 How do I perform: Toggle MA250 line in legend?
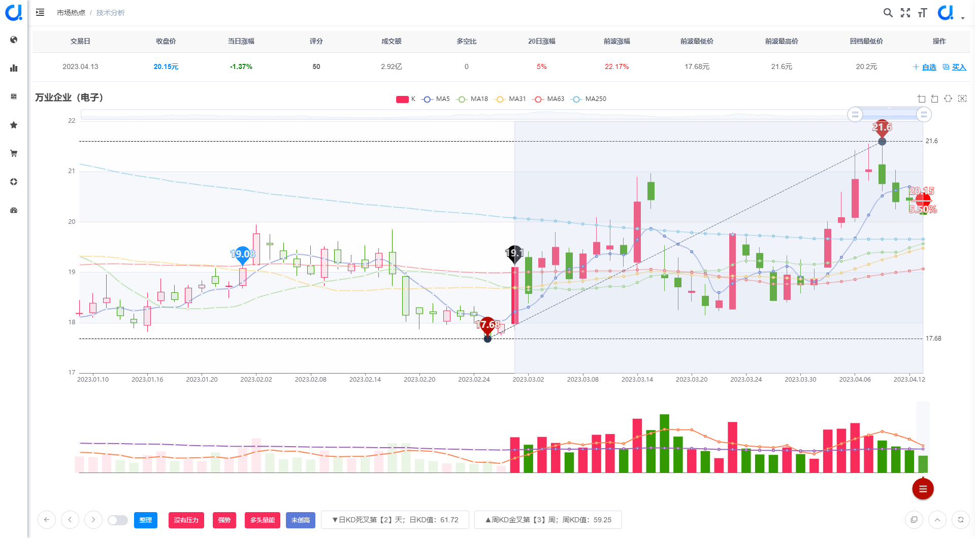[589, 99]
